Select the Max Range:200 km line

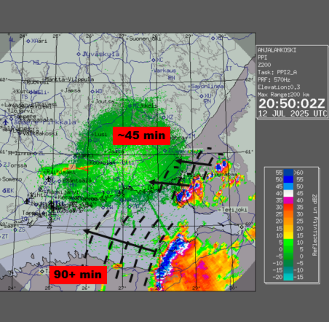click(283, 95)
